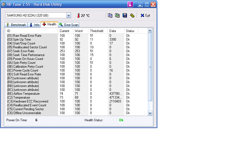Open the Error Scan tab
This screenshot has width=232, height=145.
click(x=69, y=25)
